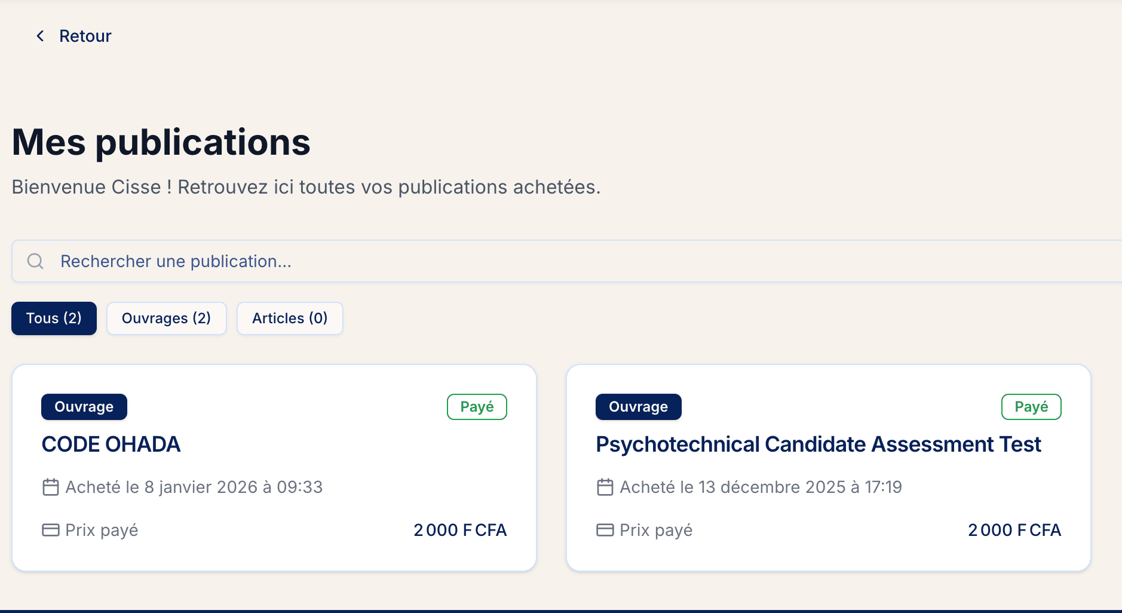Viewport: 1122px width, 613px height.
Task: Enable the Tous (2) filter
Action: pyautogui.click(x=54, y=318)
